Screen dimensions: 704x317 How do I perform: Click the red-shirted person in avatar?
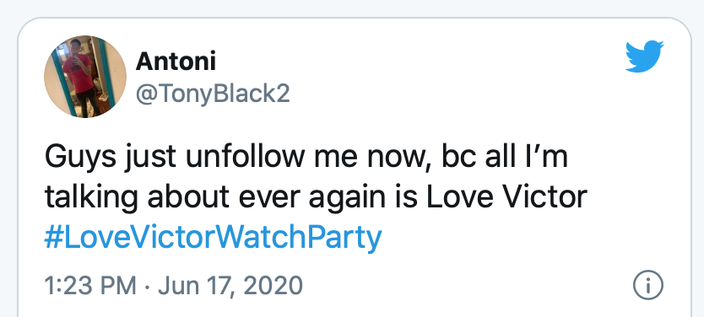pyautogui.click(x=79, y=75)
